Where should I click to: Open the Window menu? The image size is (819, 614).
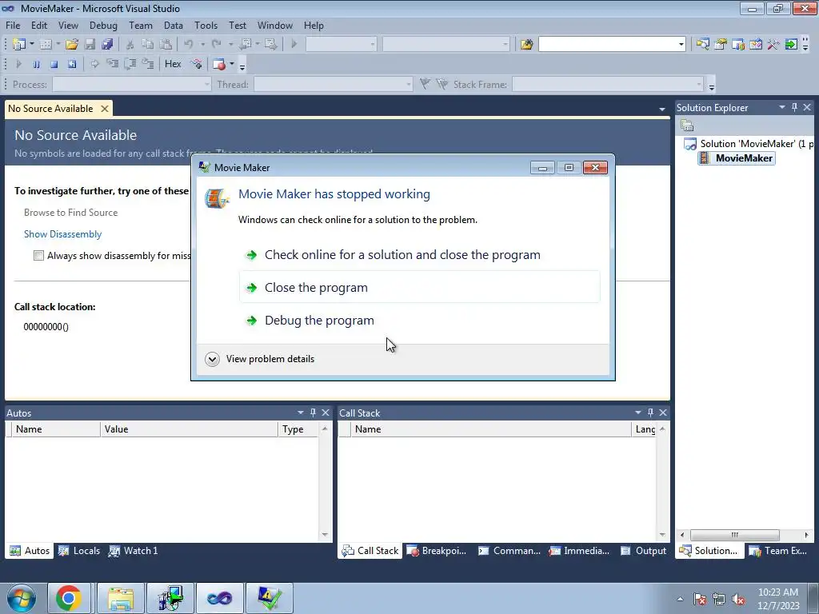pyautogui.click(x=275, y=26)
